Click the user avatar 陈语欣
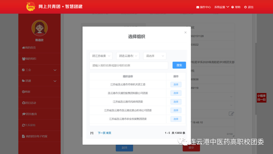 (39, 28)
